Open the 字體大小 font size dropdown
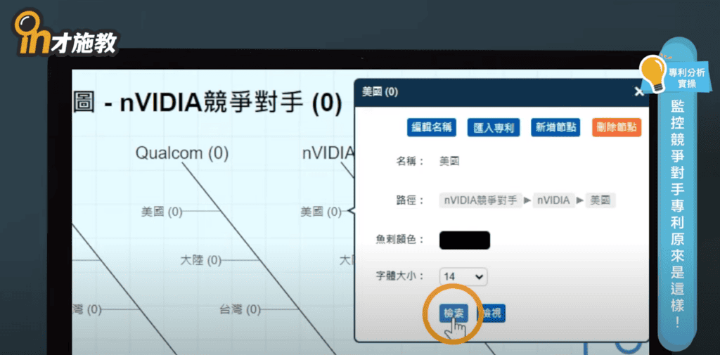The height and width of the screenshot is (355, 720). [463, 277]
